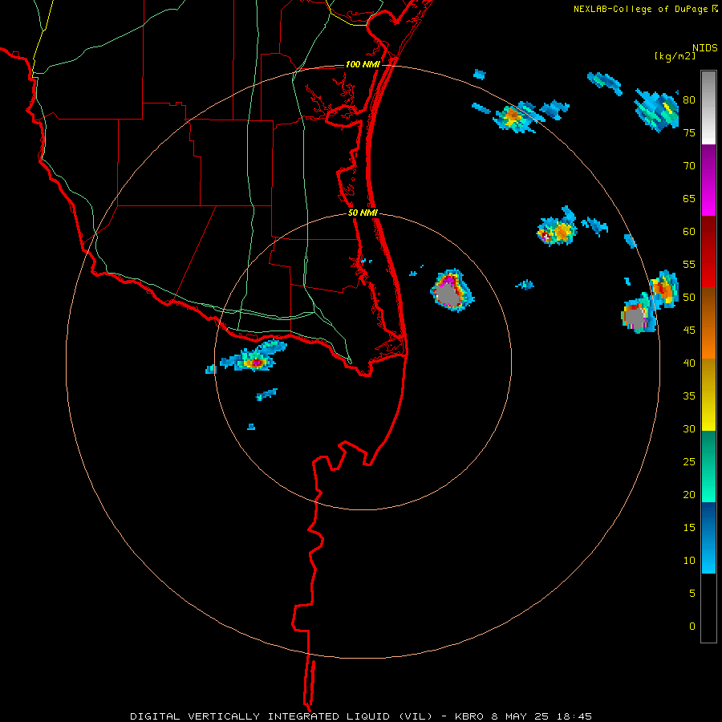The width and height of the screenshot is (722, 722).
Task: Click the white segment near scale value 80
Action: pos(708,107)
